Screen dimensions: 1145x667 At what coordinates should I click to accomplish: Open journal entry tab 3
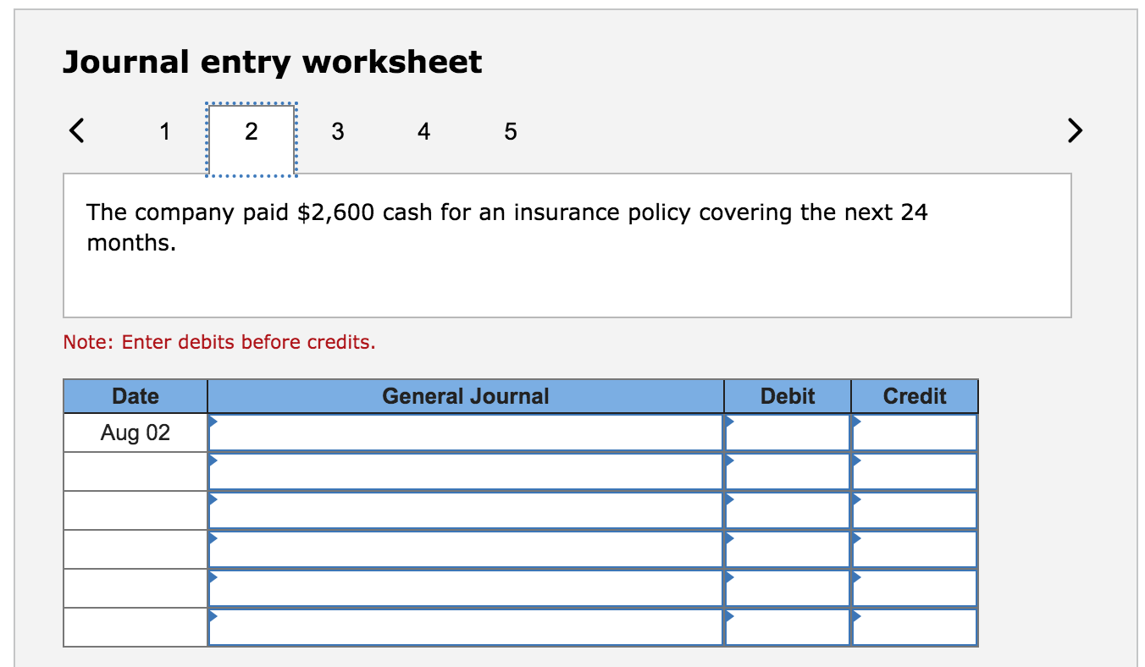(338, 131)
